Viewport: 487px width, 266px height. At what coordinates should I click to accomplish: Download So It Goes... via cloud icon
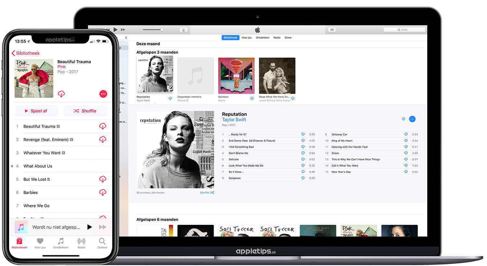point(303,172)
